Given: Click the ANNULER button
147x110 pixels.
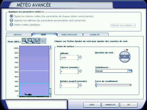Looking at the screenshot, I should tap(110, 105).
